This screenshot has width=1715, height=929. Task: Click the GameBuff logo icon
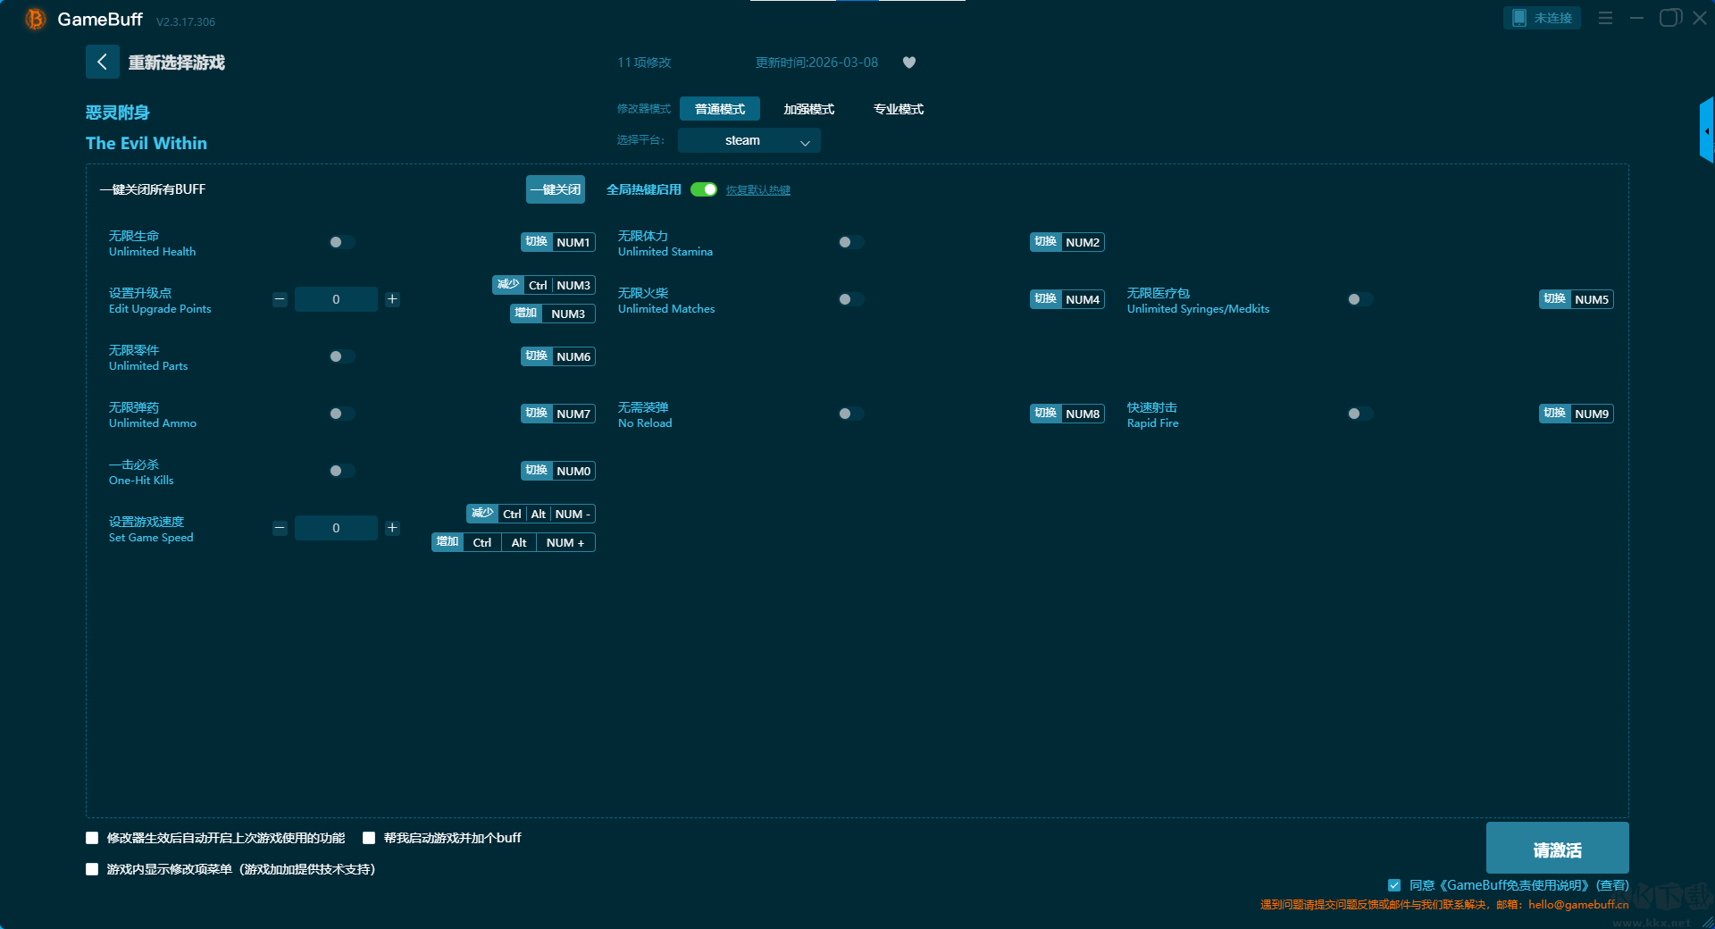pos(35,19)
